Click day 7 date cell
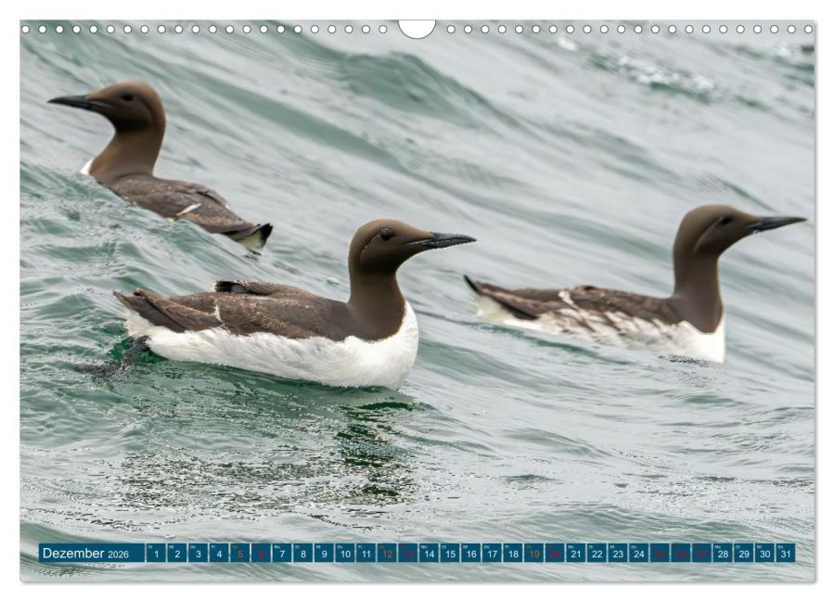 pyautogui.click(x=282, y=554)
